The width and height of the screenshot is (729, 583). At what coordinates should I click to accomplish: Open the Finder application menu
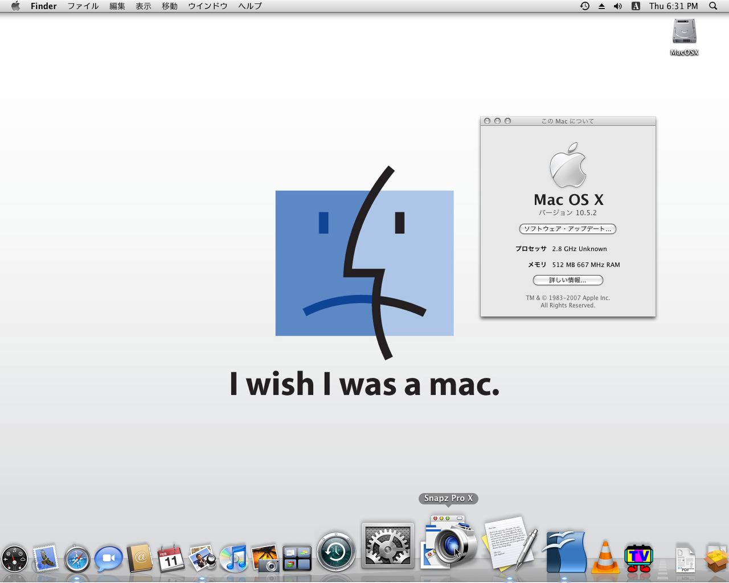[x=44, y=6]
